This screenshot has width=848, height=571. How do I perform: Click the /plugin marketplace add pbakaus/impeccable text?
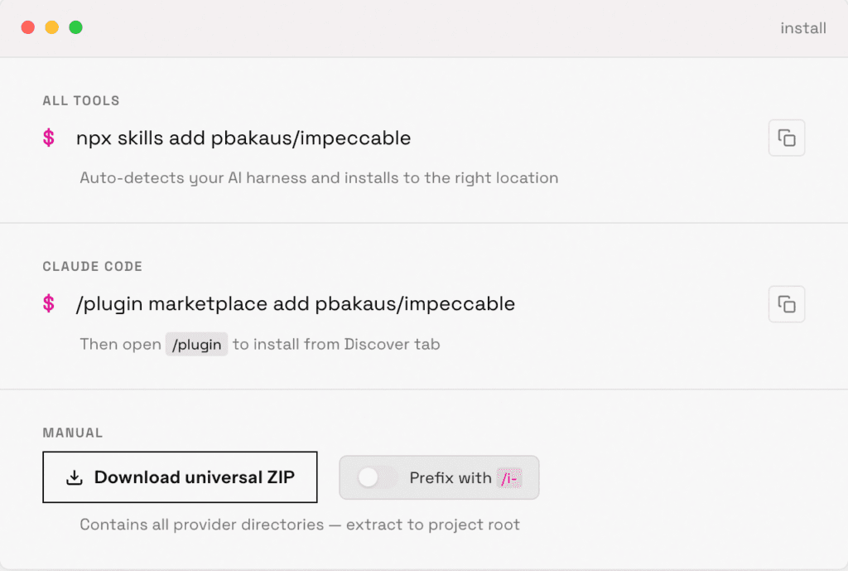pos(296,304)
